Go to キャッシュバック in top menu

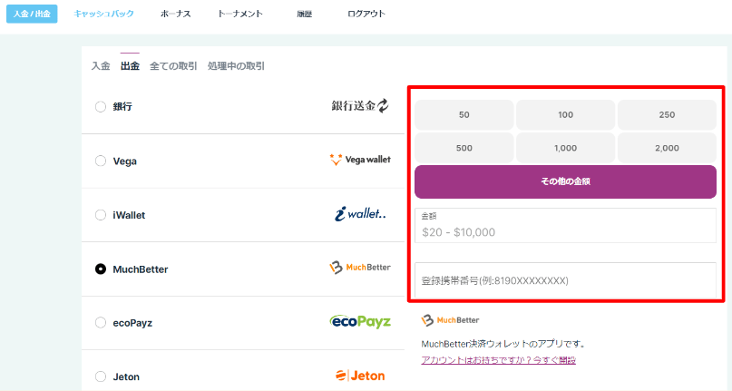click(103, 15)
